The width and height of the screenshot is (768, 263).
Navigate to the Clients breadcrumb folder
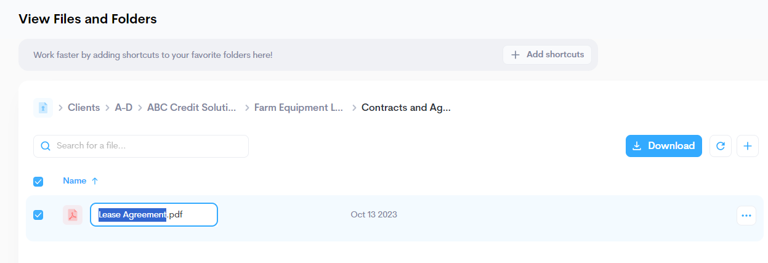pyautogui.click(x=84, y=108)
